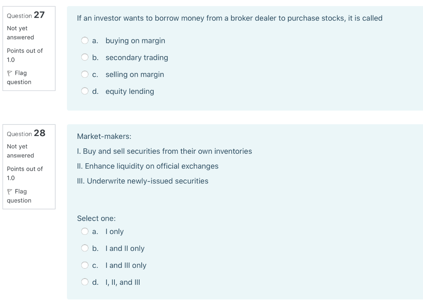Click 'Points out of 1.0' text for Question 27
Viewport: 423px width, 303px height.
[25, 55]
